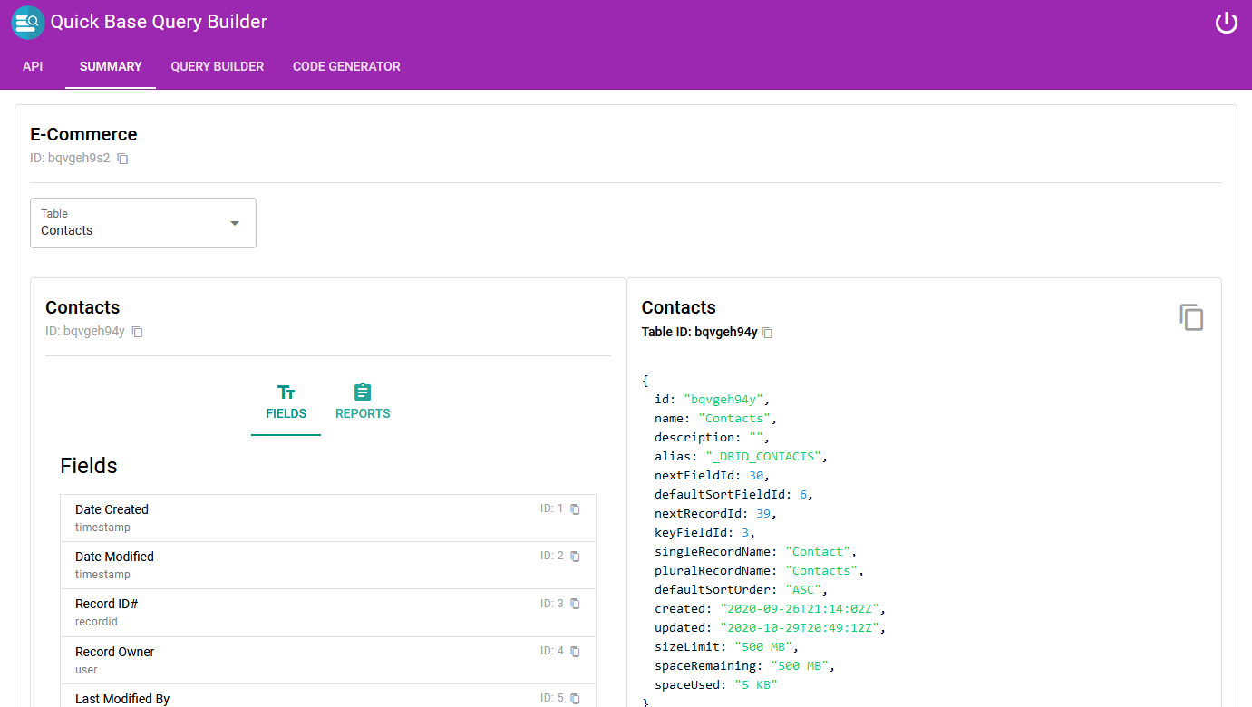Switch to the API tab
This screenshot has width=1252, height=707.
[x=33, y=66]
